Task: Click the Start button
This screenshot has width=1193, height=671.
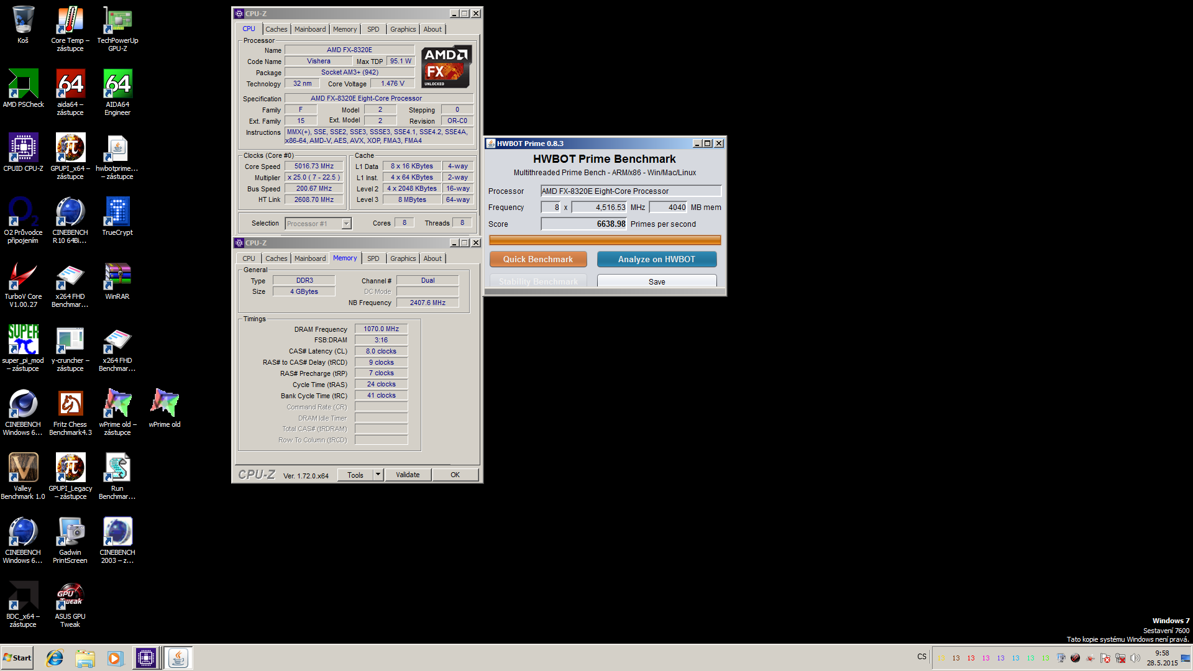Action: click(x=17, y=658)
